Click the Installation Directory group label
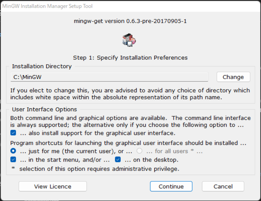Image resolution: width=261 pixels, height=201 pixels. tap(42, 66)
